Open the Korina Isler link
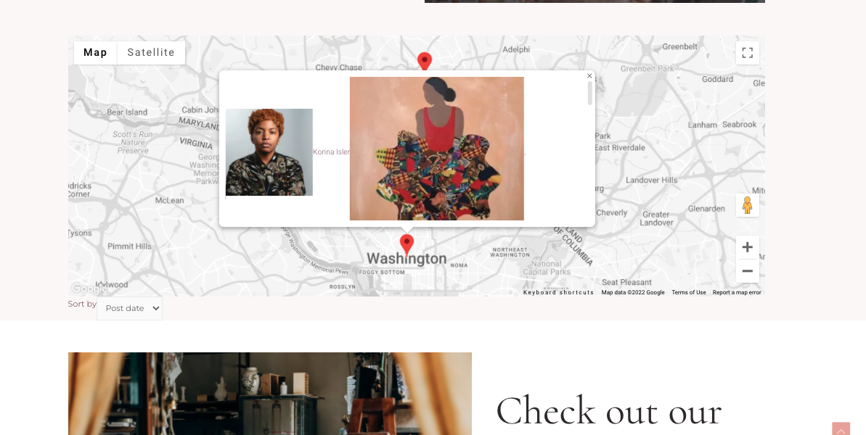Screen dimensions: 866x435 332,152
